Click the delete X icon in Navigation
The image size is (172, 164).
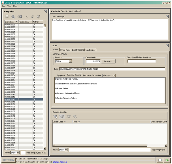(27, 17)
